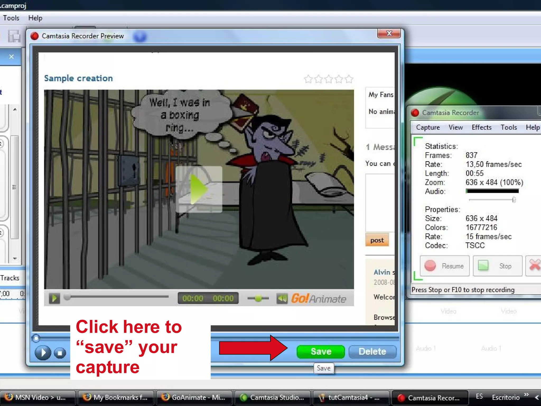Click the third rating star
Screen dimensions: 541x406
(329, 79)
